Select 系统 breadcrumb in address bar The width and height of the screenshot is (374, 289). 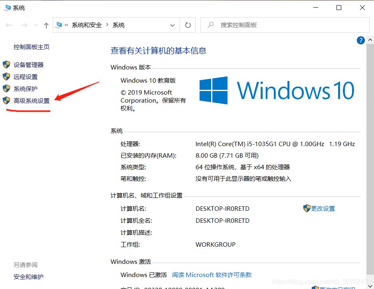[x=119, y=25]
